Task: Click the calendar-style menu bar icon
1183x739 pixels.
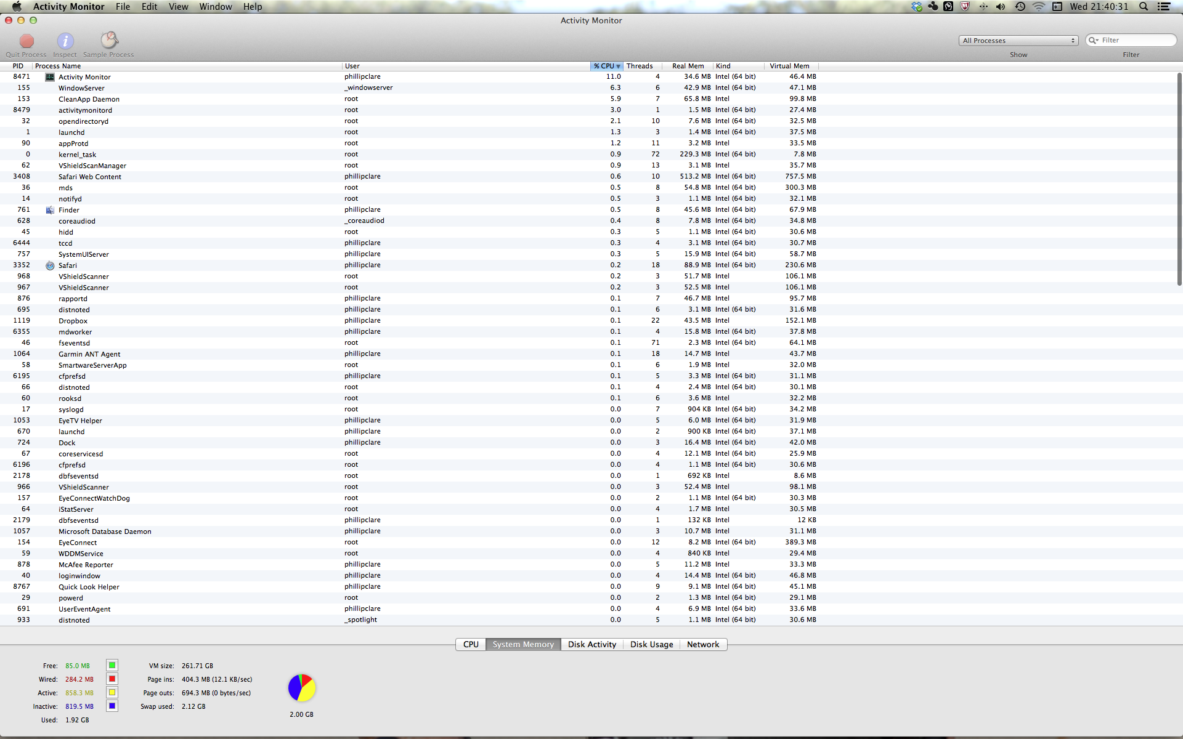Action: pos(1057,7)
